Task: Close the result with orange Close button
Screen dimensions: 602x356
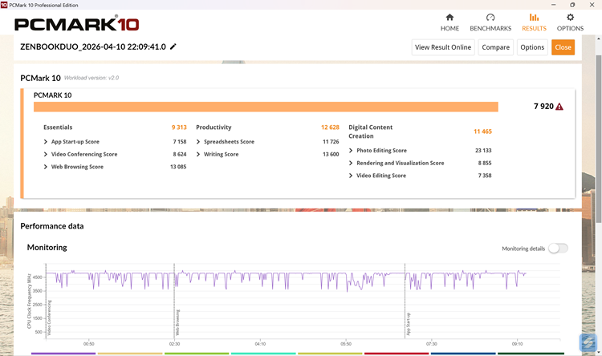Action: 563,47
